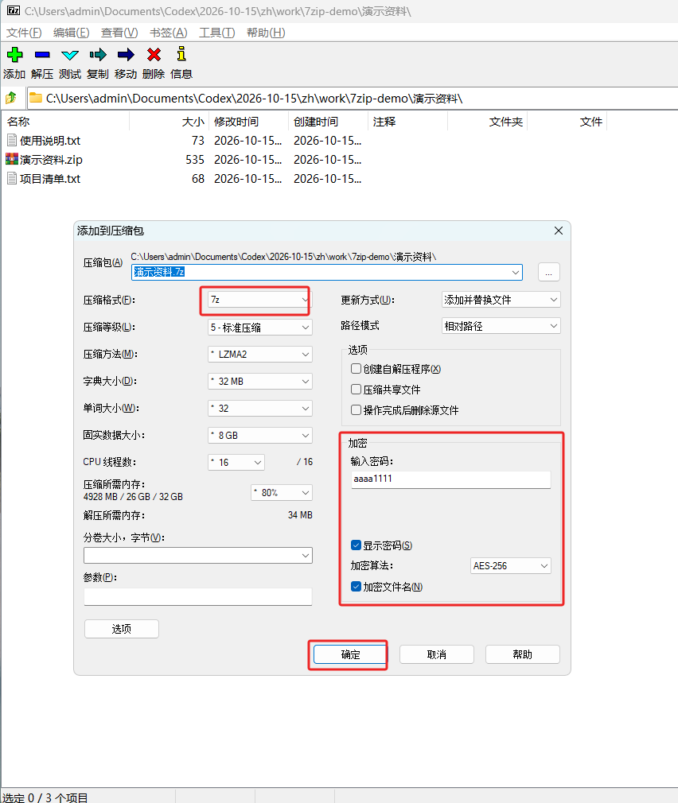
Task: Check 操作完成后删除源文件 option
Action: 356,409
